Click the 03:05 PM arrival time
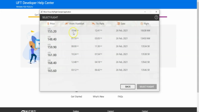Image resolution: width=199 pixels, height=112 pixels. (98, 38)
